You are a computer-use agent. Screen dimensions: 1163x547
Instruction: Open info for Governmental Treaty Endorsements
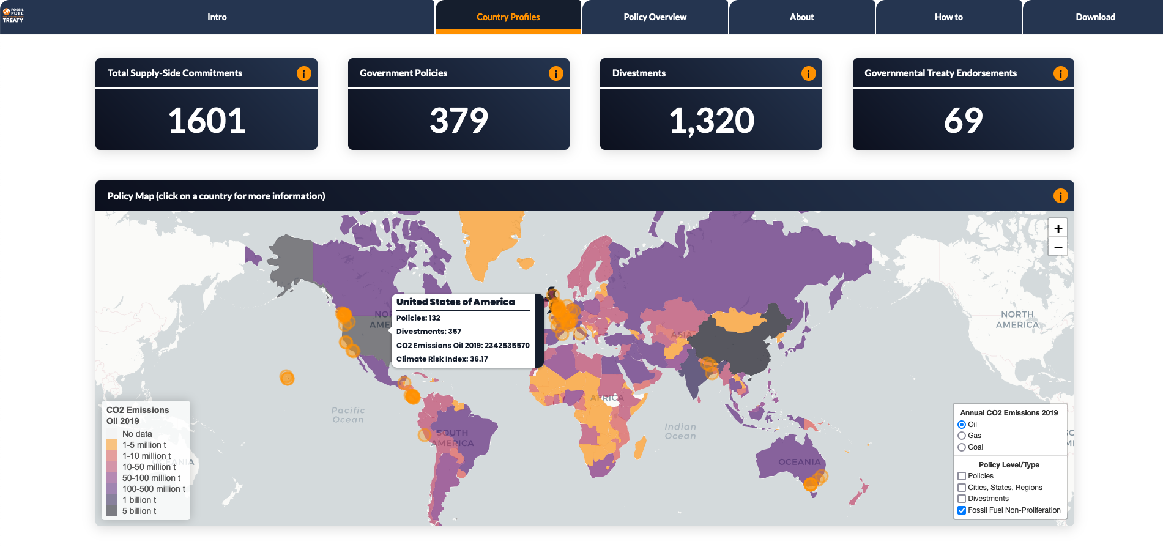[x=1061, y=73]
